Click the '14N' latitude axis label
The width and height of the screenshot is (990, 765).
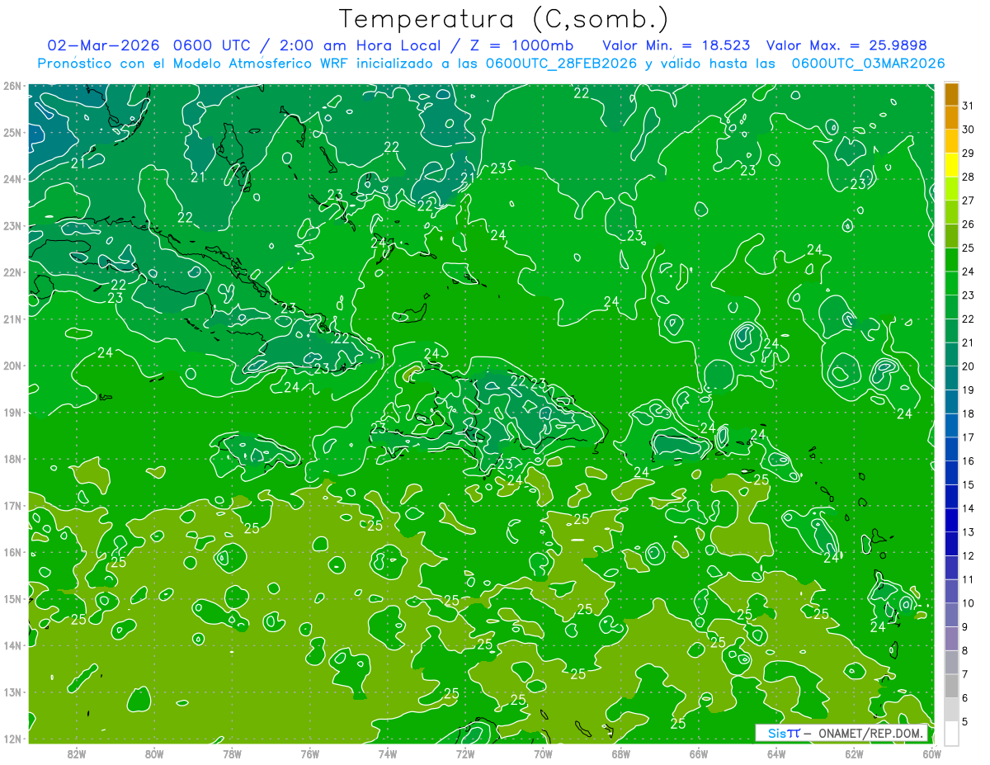point(12,645)
